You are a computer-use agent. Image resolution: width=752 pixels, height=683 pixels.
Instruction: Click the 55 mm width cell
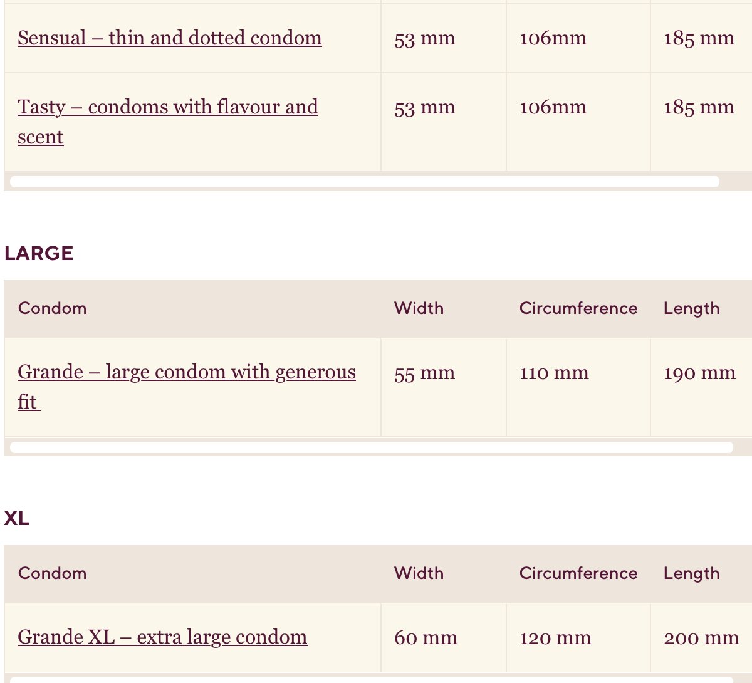(425, 373)
